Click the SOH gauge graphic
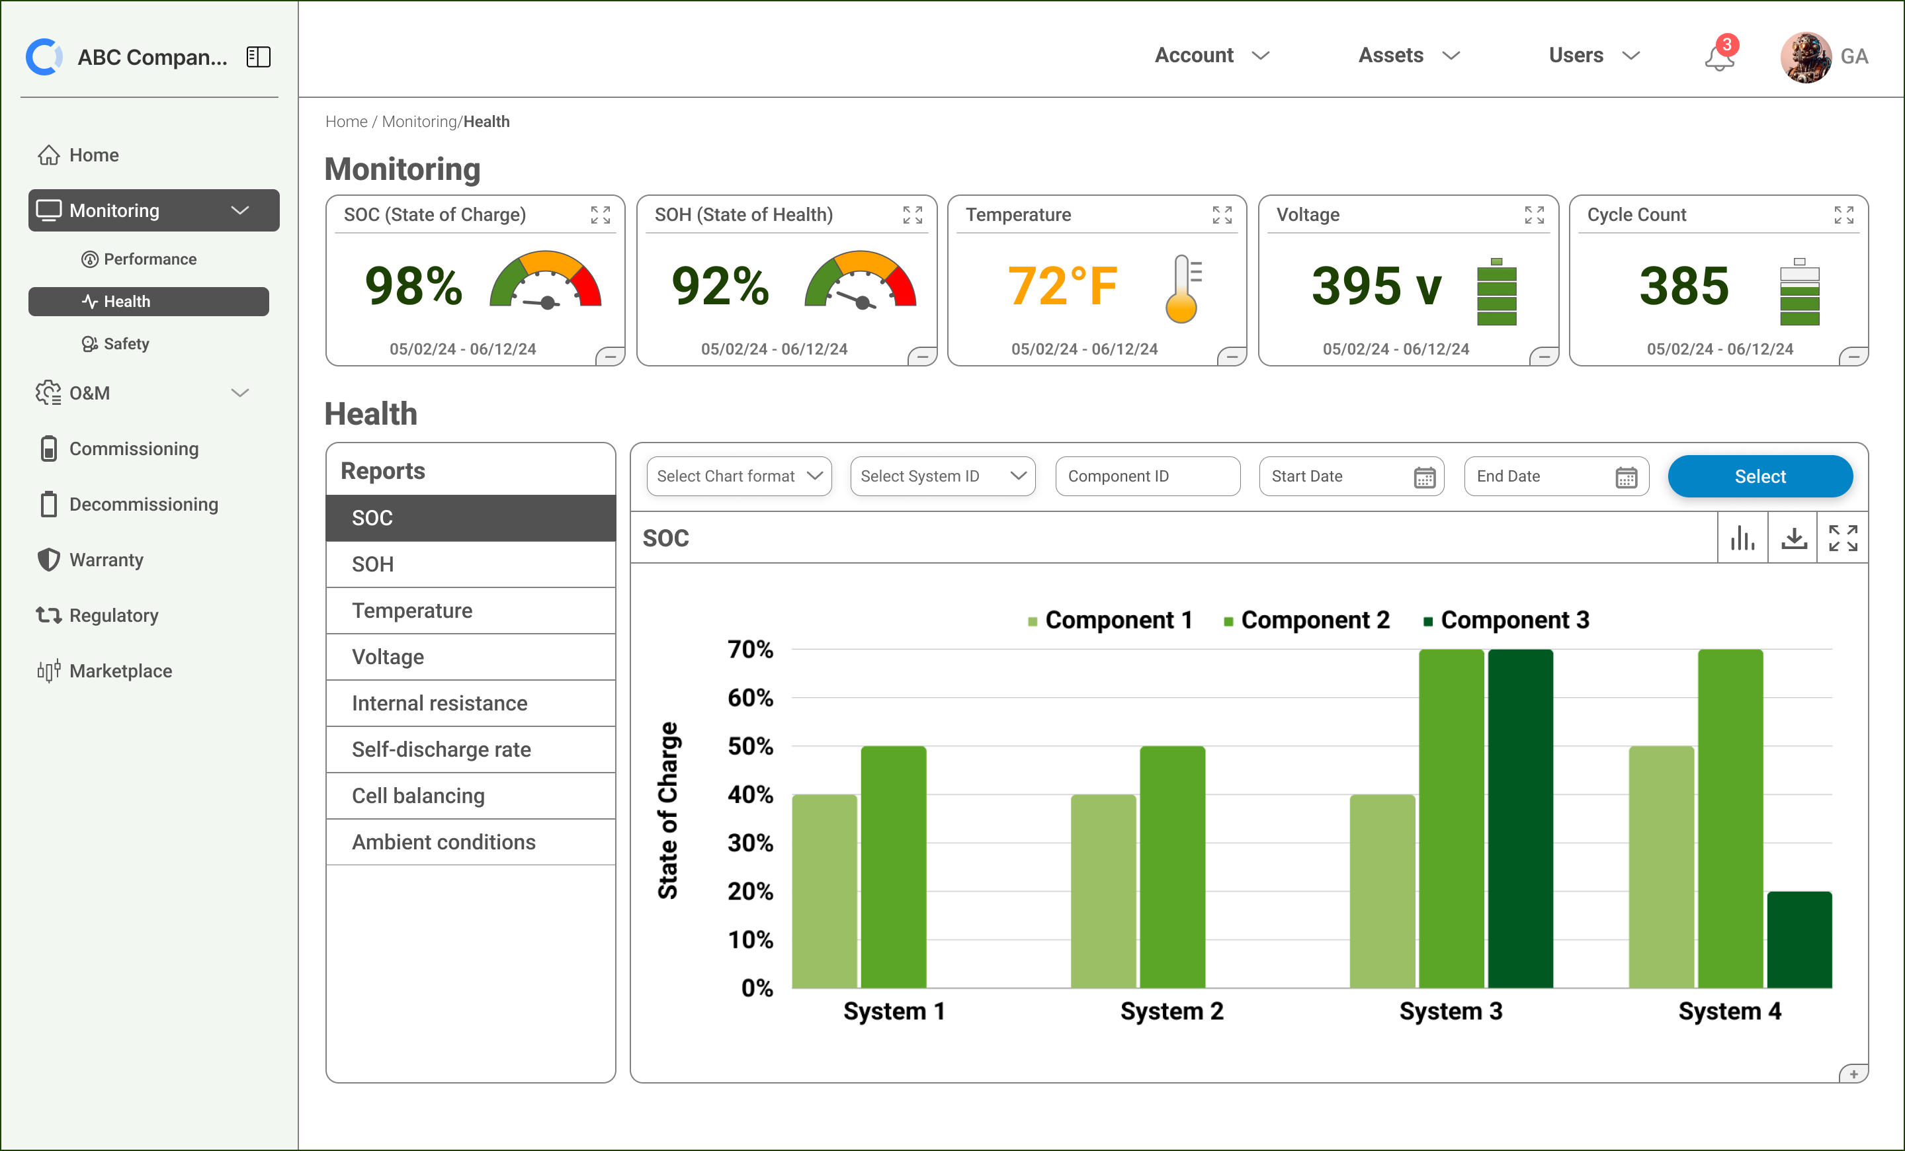Image resolution: width=1905 pixels, height=1151 pixels. click(861, 280)
